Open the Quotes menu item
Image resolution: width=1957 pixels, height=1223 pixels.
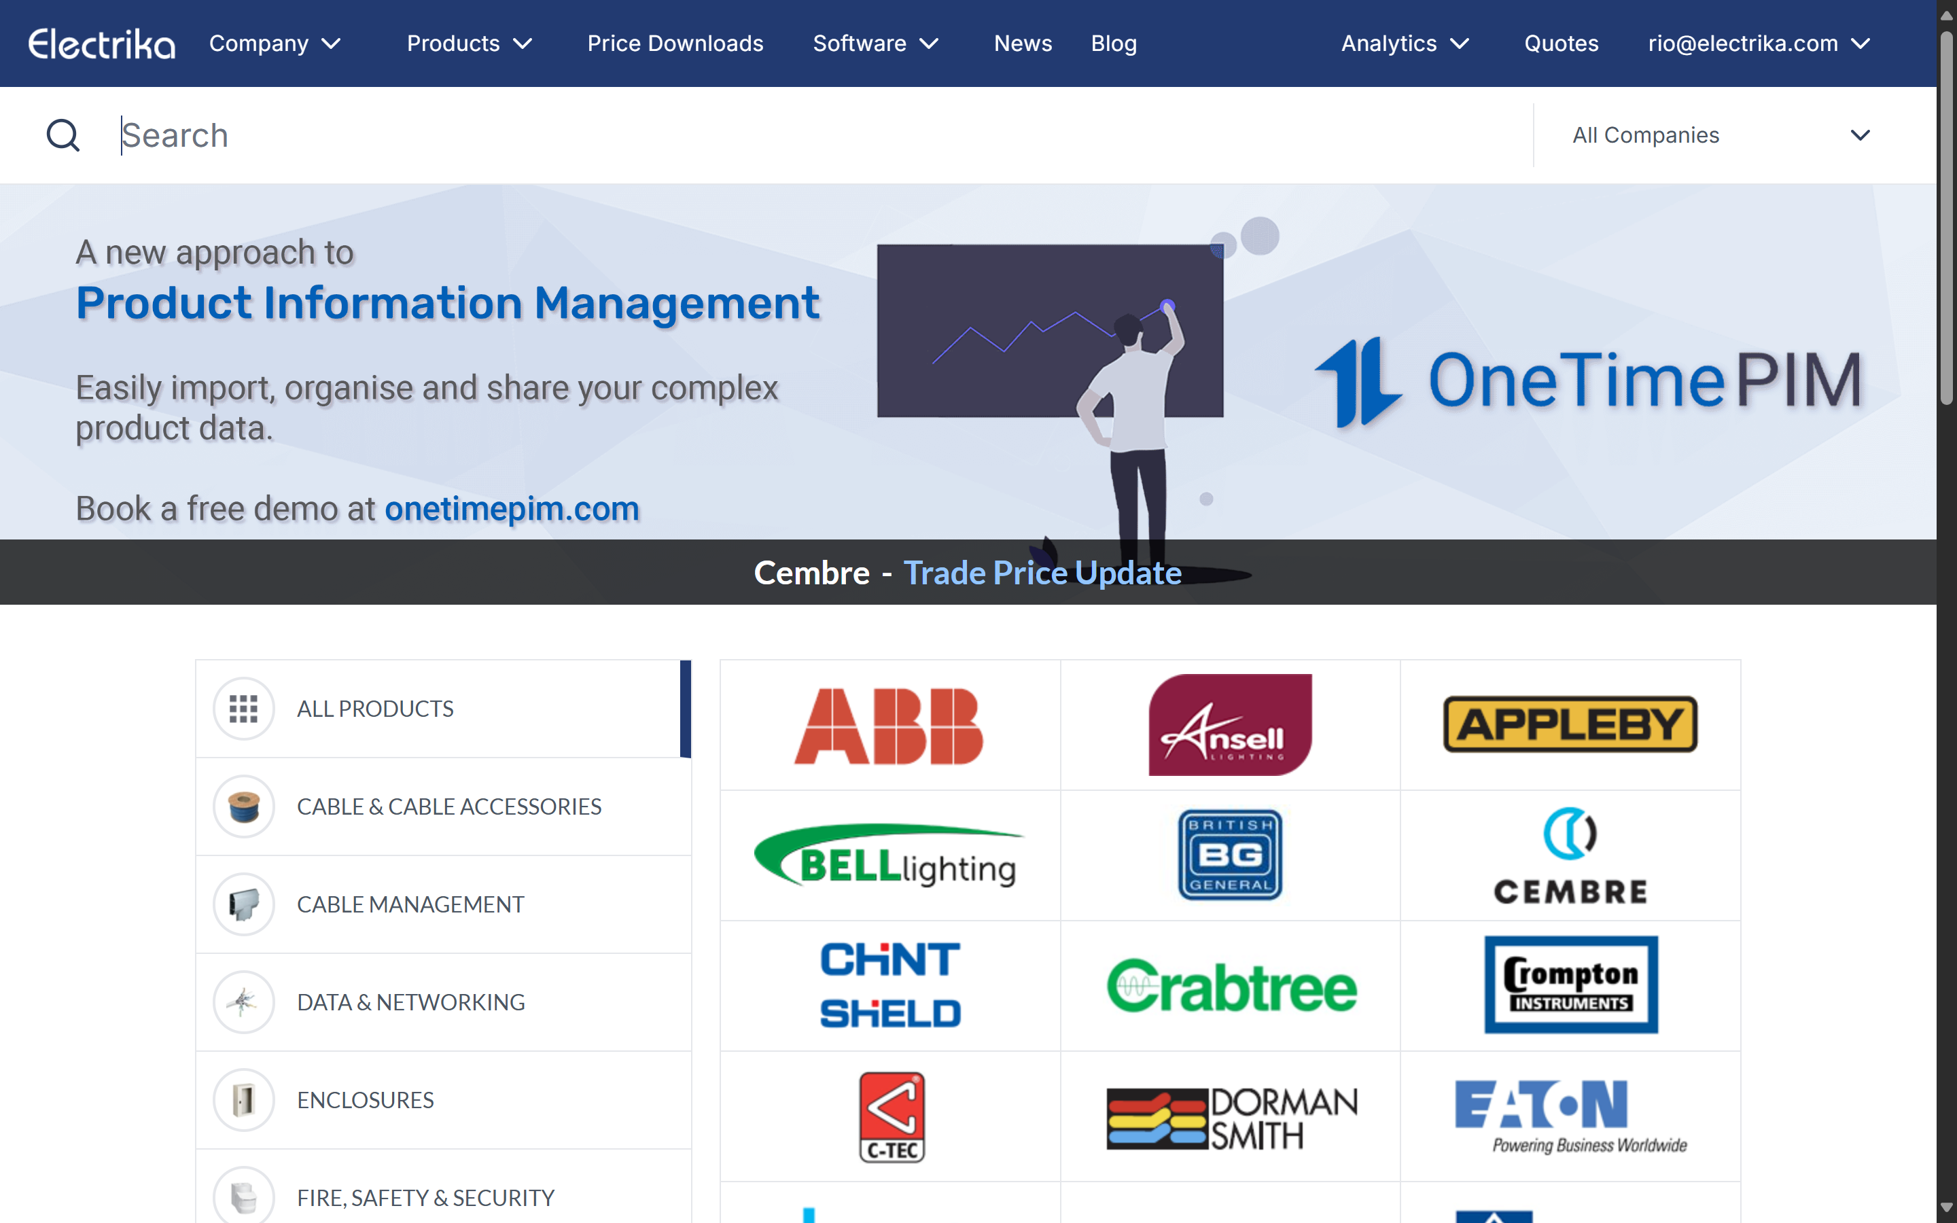click(x=1561, y=43)
